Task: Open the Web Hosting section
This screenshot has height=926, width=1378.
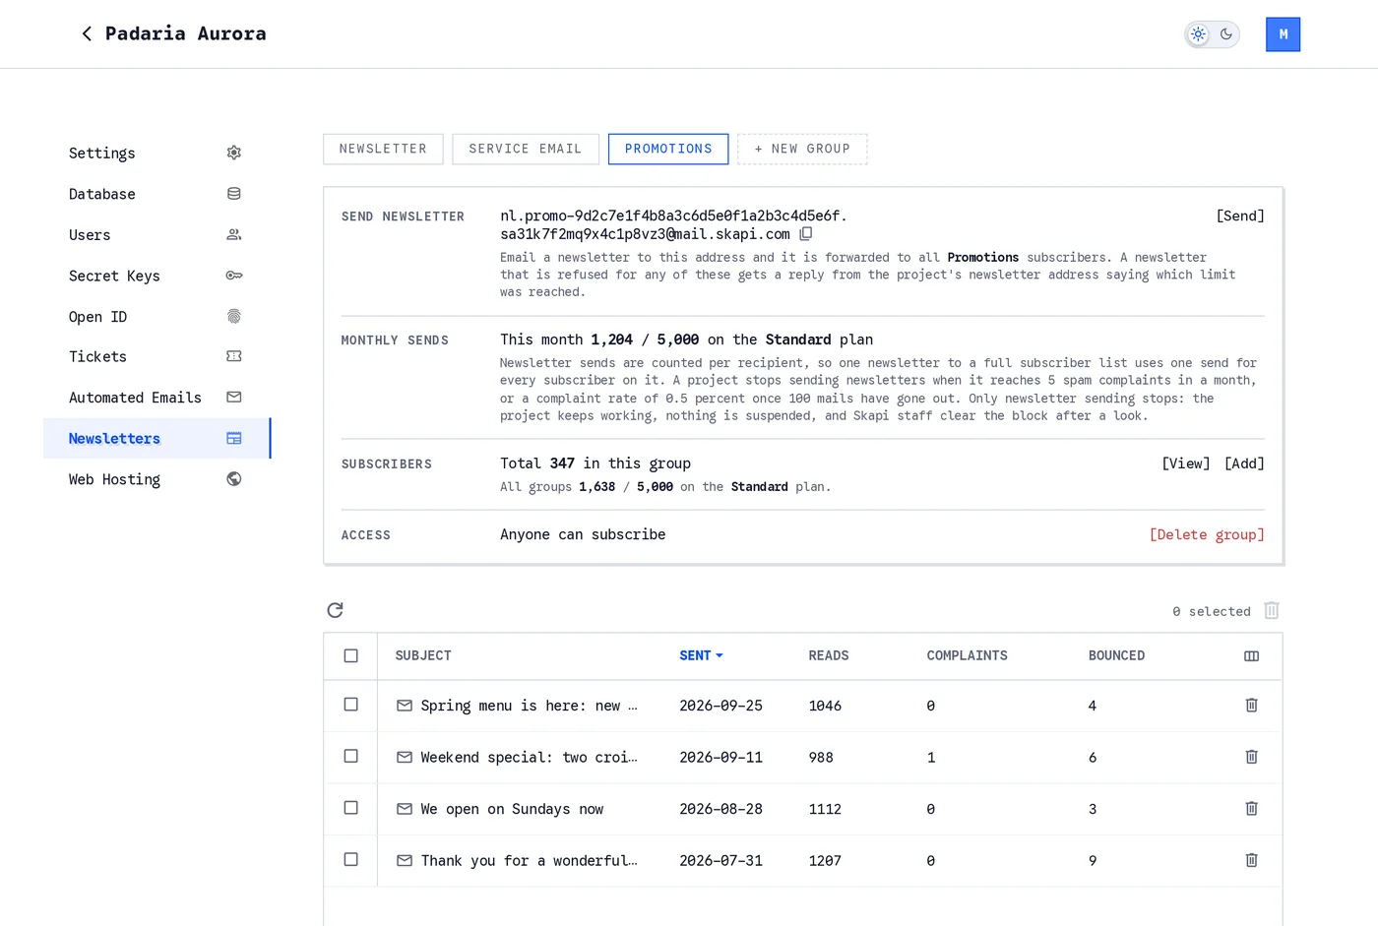Action: pos(157,479)
